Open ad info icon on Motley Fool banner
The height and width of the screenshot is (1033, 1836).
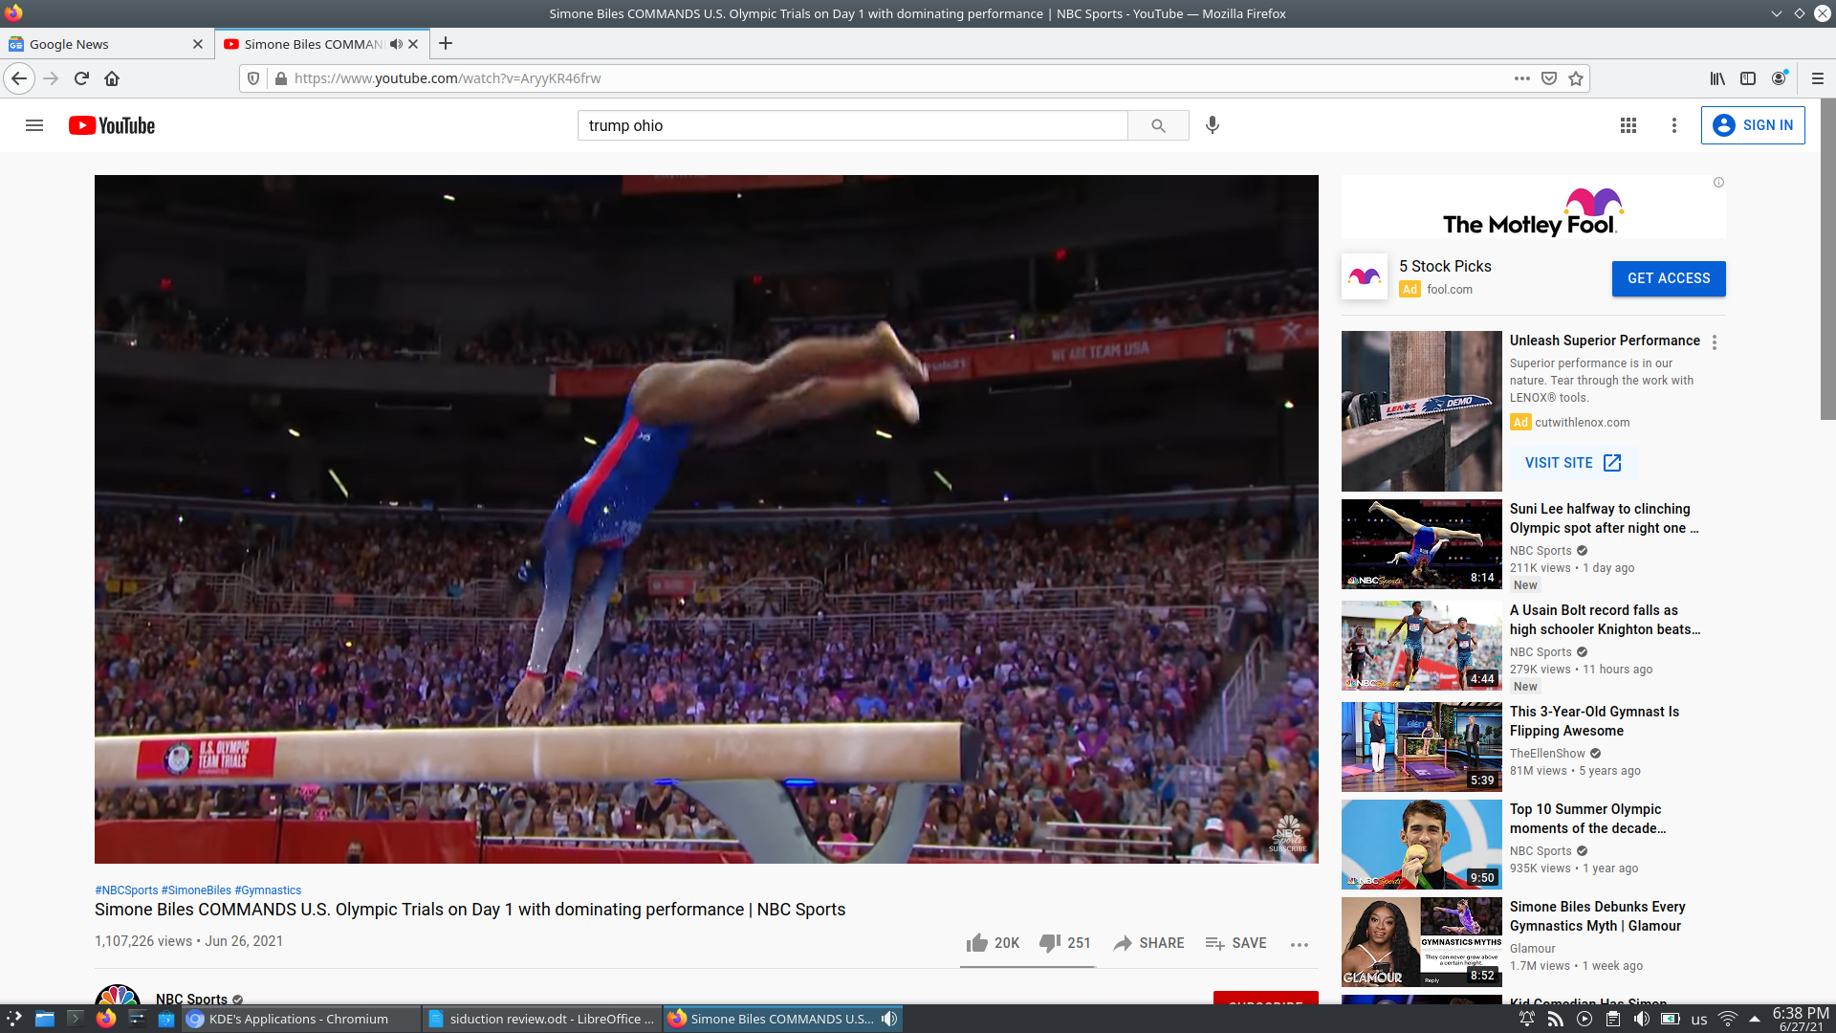(x=1718, y=183)
